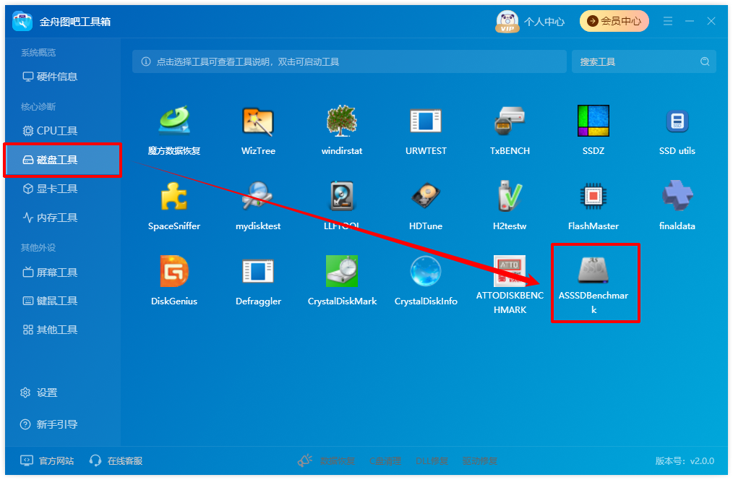This screenshot has height=480, width=733.
Task: Open the HDTune tool icon
Action: 425,196
